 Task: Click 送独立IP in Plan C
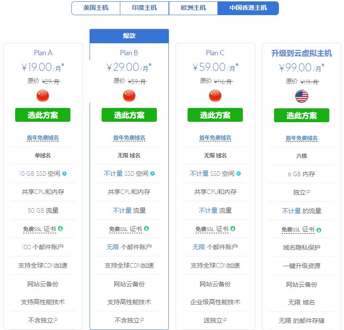click(x=215, y=320)
